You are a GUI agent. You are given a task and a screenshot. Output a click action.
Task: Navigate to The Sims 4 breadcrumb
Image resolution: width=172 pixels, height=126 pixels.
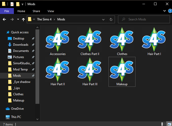tap(44, 19)
